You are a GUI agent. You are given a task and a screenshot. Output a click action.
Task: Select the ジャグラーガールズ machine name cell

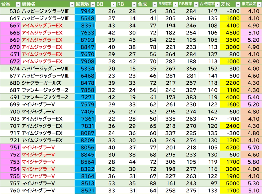pos(47,83)
